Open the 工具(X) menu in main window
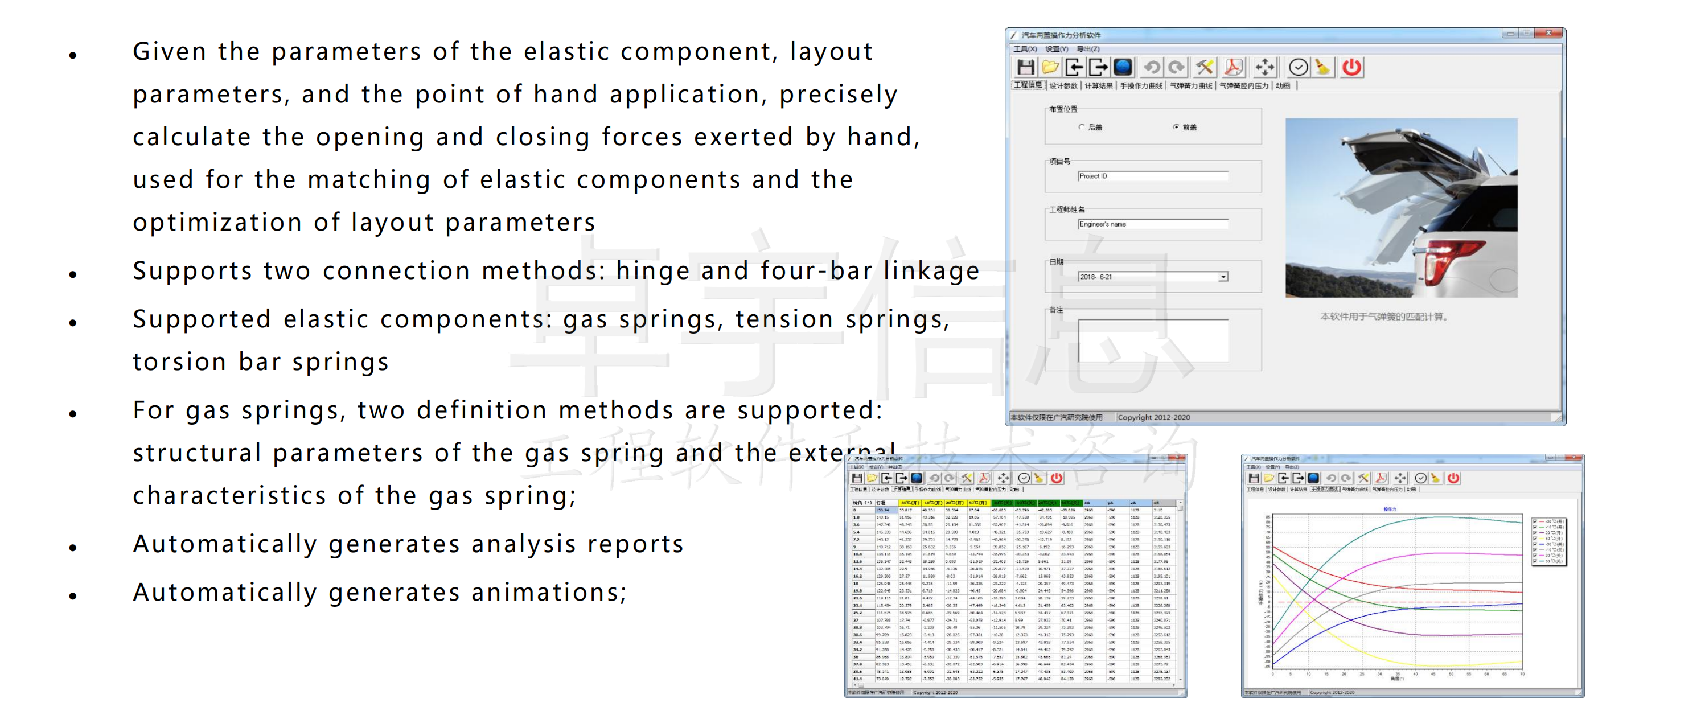Image resolution: width=1705 pixels, height=719 pixels. click(1025, 49)
